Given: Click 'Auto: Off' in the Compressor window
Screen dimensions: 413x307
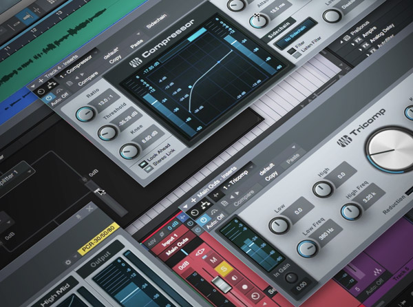Looking at the screenshot, I should pyautogui.click(x=59, y=99).
